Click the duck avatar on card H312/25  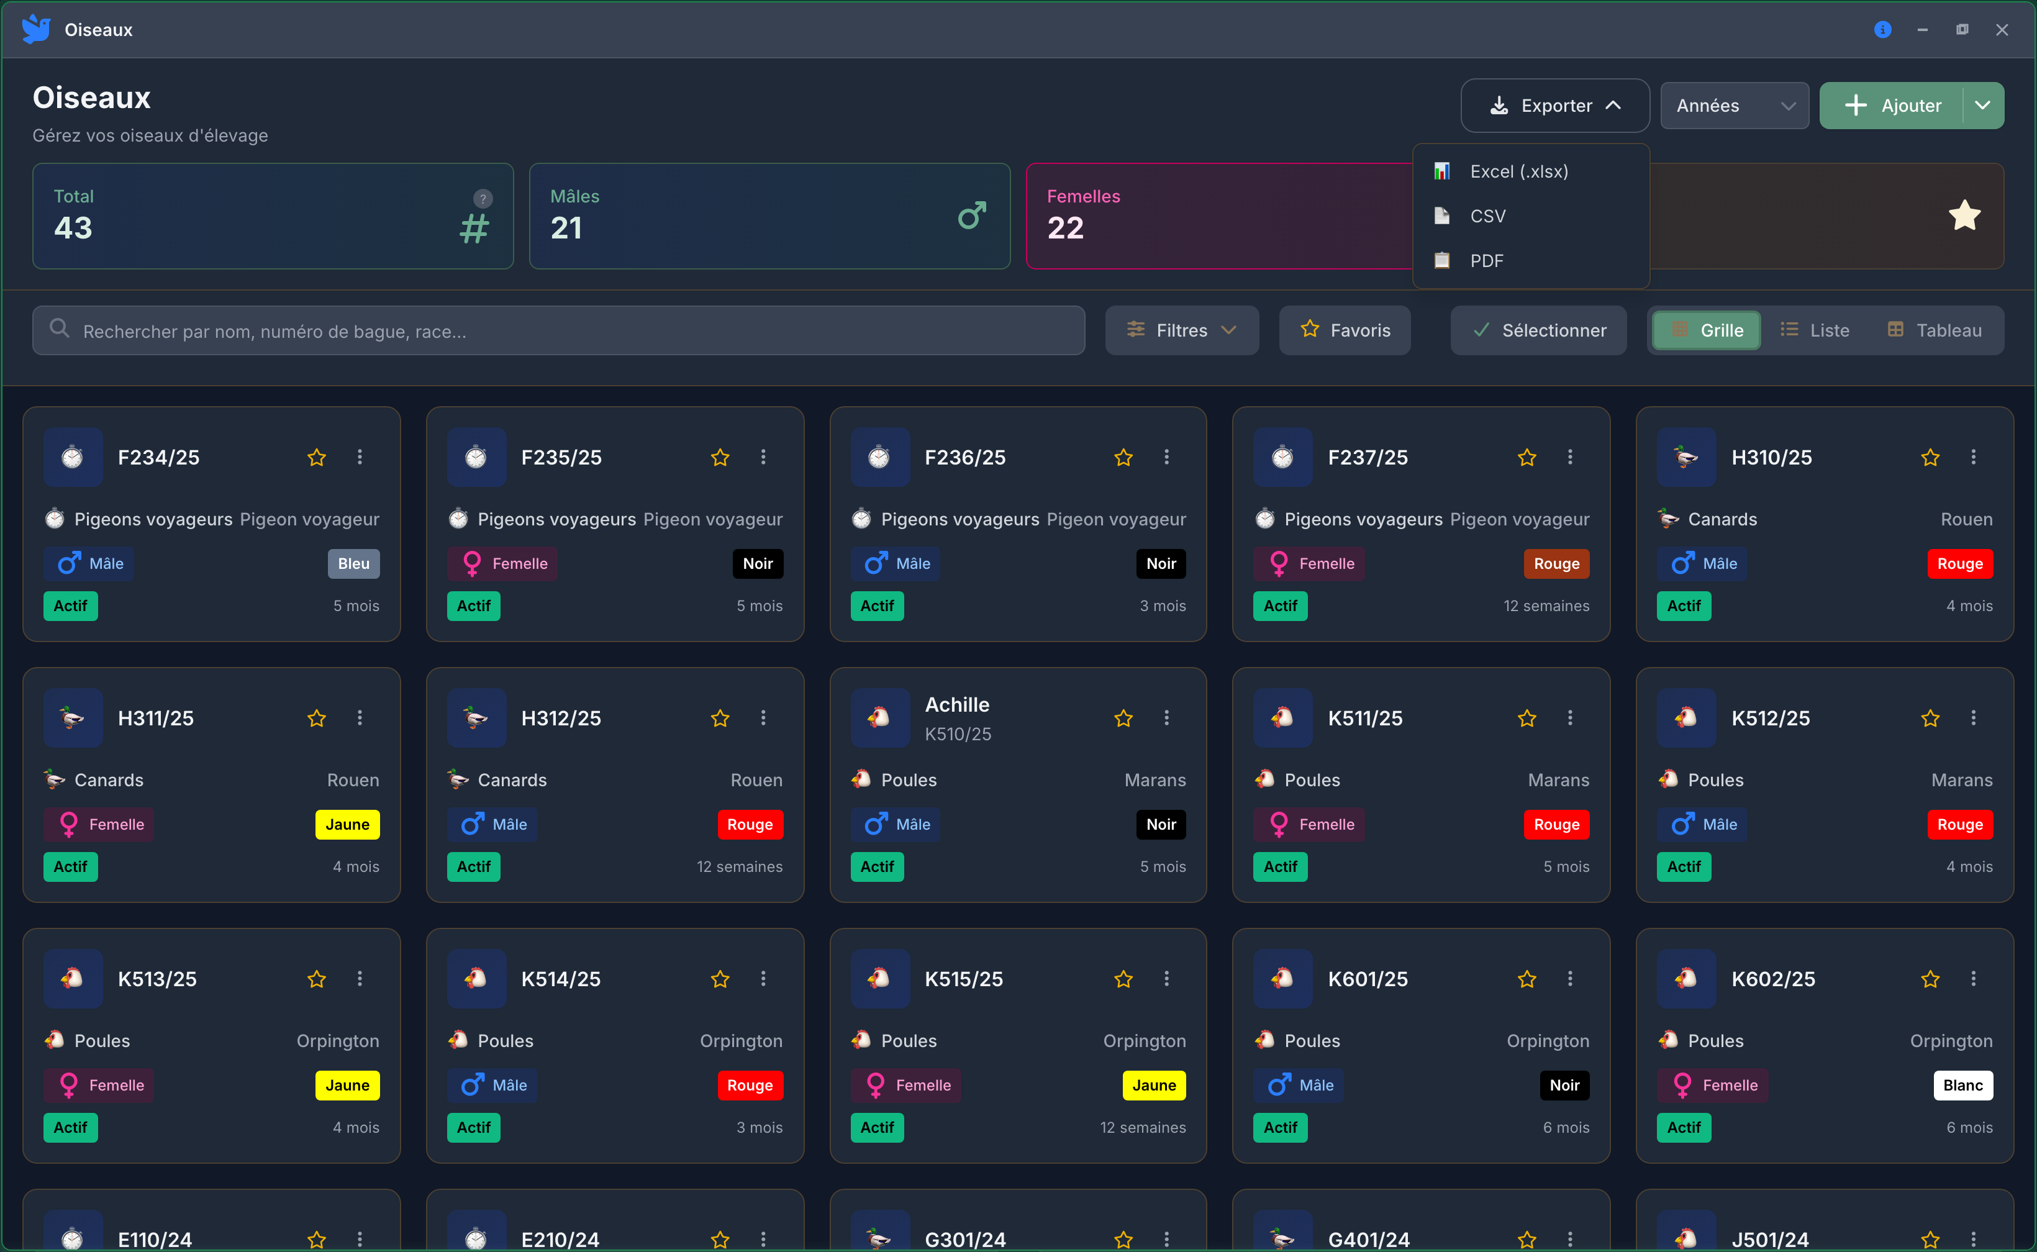(x=476, y=718)
